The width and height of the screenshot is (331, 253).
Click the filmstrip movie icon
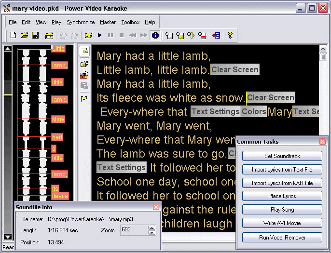(216, 35)
